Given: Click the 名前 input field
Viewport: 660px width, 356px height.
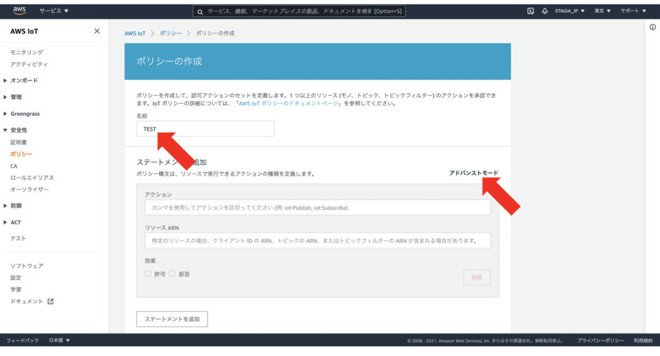Looking at the screenshot, I should point(205,129).
